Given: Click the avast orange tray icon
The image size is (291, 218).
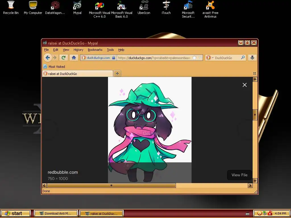Looking at the screenshot, I should [259, 213].
